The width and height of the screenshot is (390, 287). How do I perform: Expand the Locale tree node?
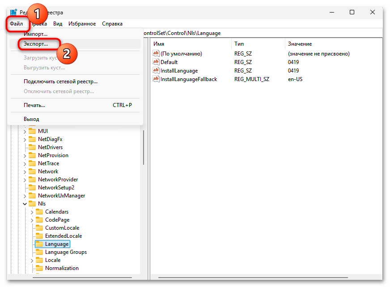click(32, 260)
